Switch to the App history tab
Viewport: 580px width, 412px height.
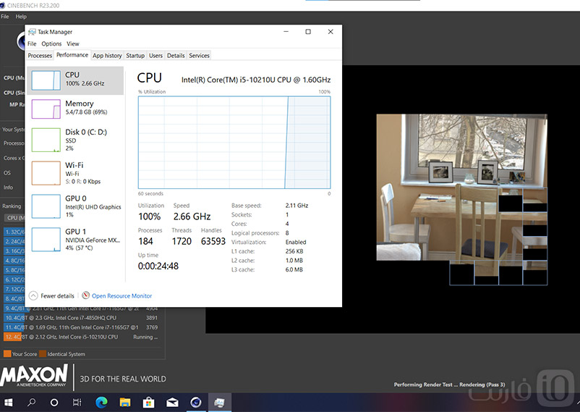pyautogui.click(x=107, y=56)
